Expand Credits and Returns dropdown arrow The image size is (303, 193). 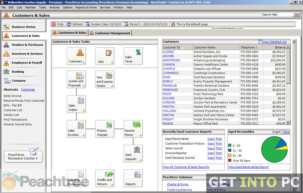(112, 185)
